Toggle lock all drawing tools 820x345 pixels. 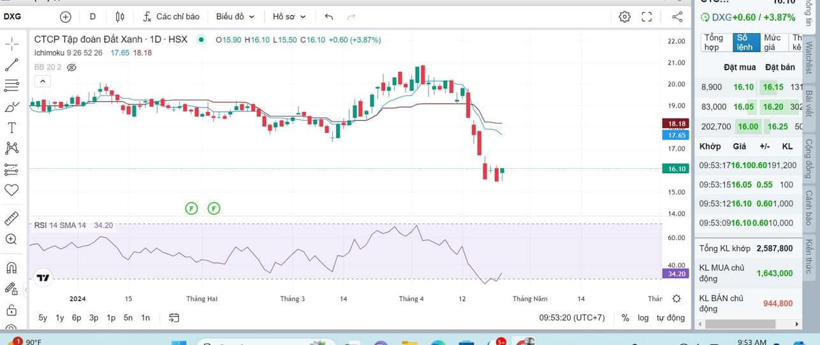(x=11, y=309)
